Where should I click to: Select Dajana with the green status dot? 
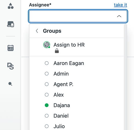click(x=76, y=105)
